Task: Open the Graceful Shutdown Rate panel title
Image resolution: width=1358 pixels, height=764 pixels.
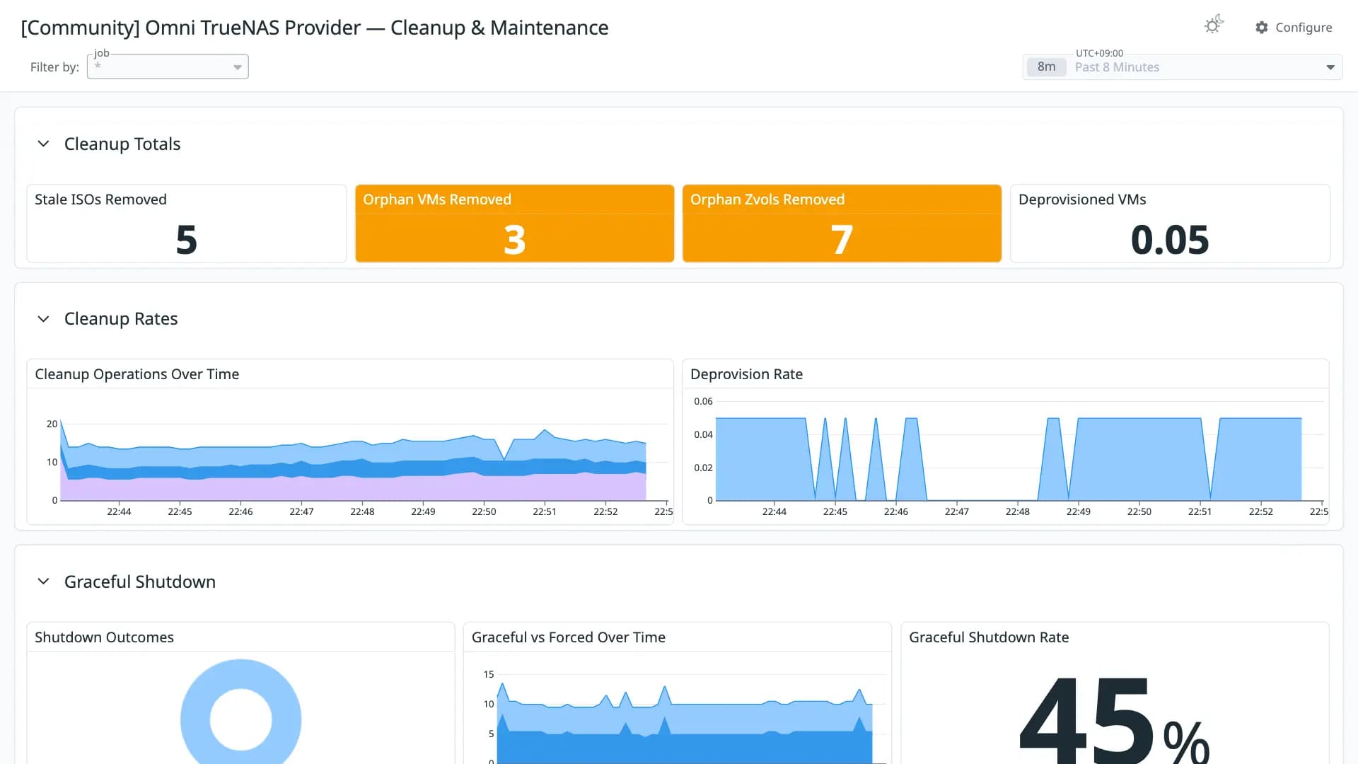Action: click(x=989, y=637)
